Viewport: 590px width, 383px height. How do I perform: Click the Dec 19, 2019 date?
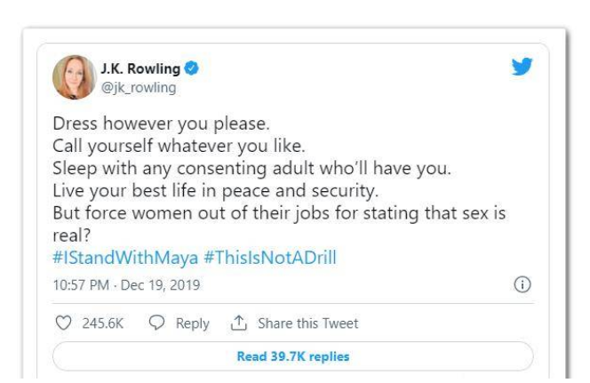point(165,285)
